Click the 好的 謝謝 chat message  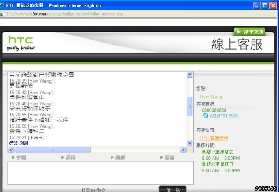18,143
